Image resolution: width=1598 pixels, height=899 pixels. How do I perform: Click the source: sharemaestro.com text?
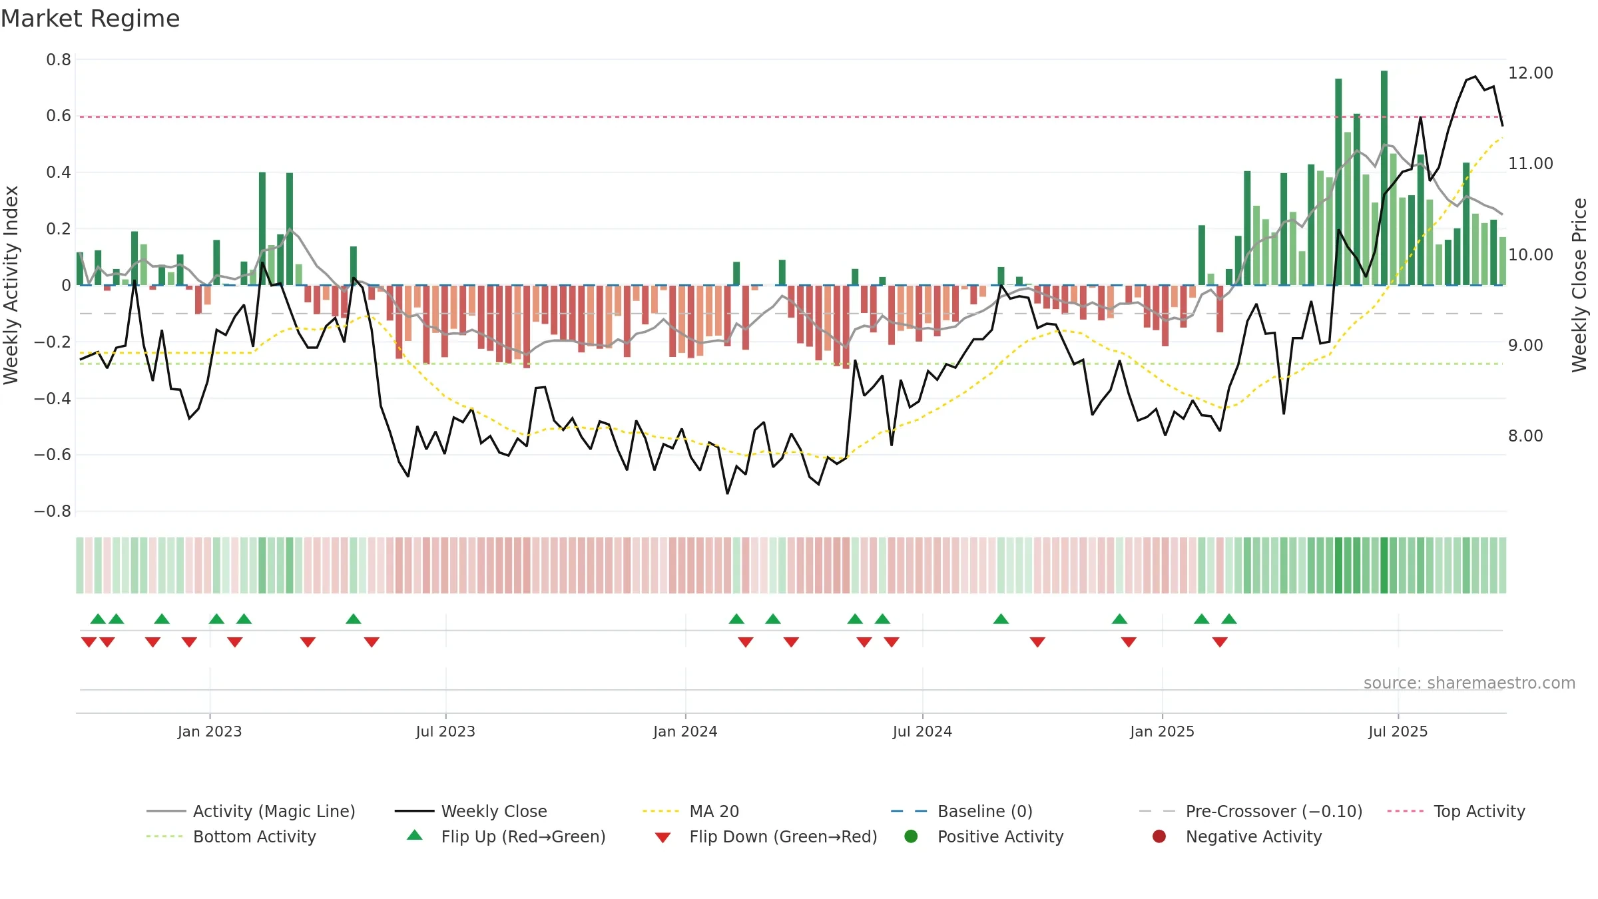(x=1469, y=683)
